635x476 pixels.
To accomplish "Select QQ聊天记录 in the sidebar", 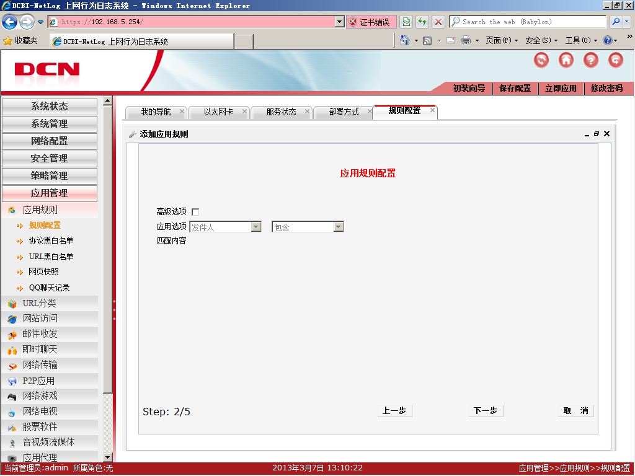I will 50,288.
